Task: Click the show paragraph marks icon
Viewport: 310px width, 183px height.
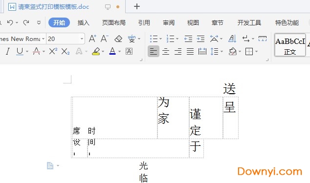Action: point(246,39)
